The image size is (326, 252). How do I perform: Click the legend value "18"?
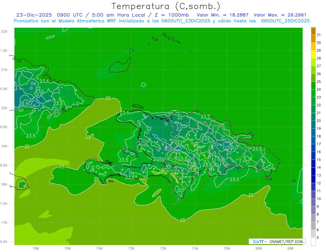pos(319,136)
